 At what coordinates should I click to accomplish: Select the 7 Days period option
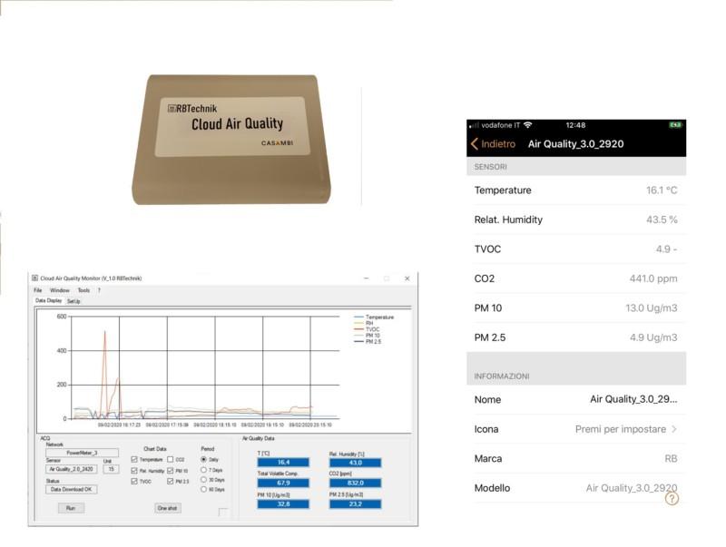point(203,470)
